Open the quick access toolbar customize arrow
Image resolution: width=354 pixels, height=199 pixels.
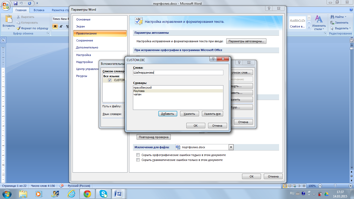[37, 4]
